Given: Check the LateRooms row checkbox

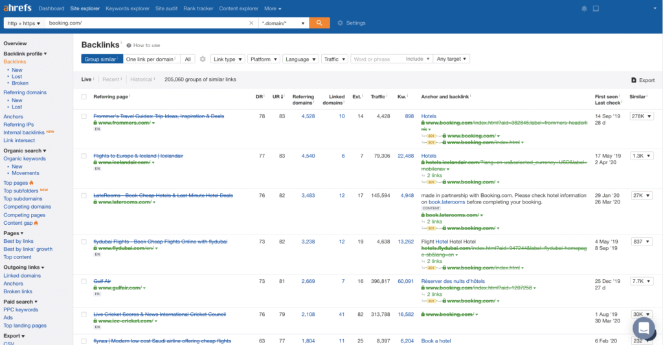Looking at the screenshot, I should (x=84, y=196).
